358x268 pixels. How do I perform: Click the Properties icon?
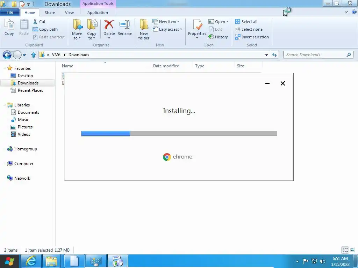pos(197,25)
